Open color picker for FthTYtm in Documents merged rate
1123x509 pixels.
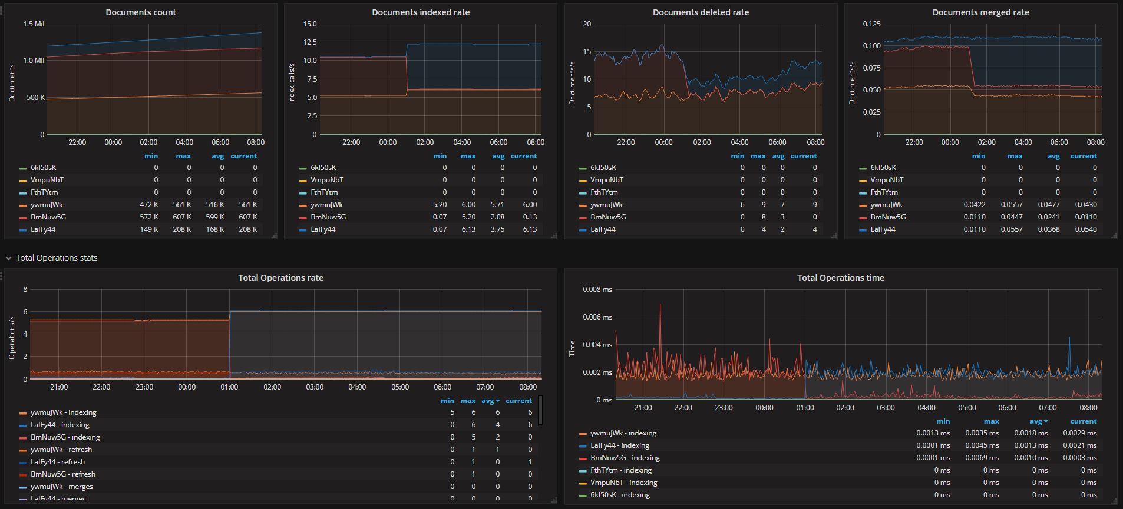[x=863, y=194]
